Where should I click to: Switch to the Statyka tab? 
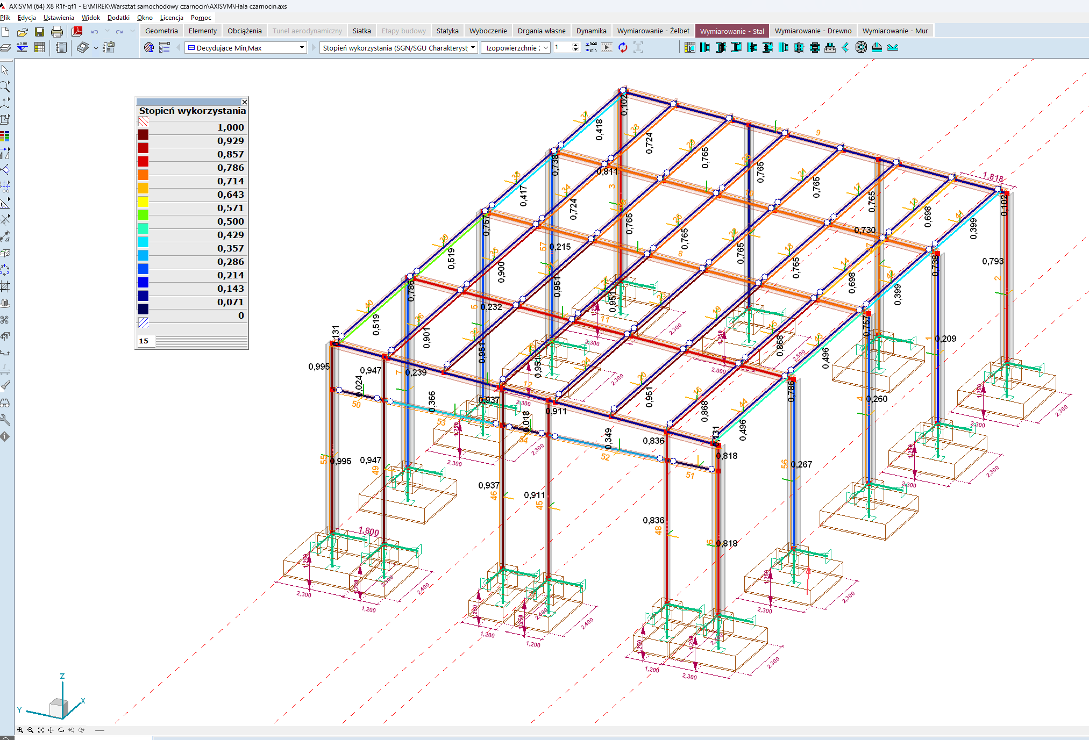(x=447, y=31)
